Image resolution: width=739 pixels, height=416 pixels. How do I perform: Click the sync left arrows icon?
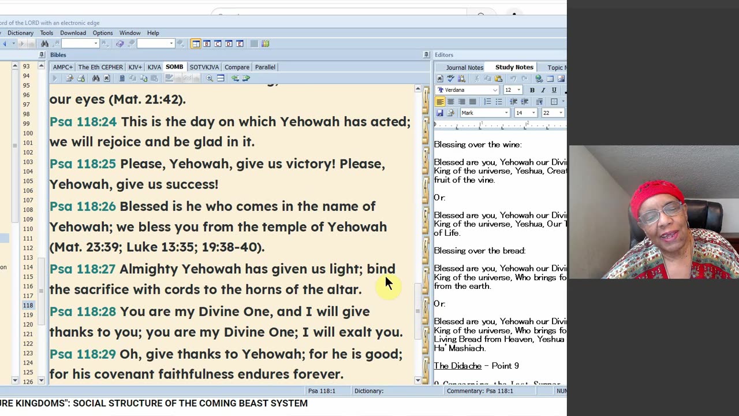235,78
